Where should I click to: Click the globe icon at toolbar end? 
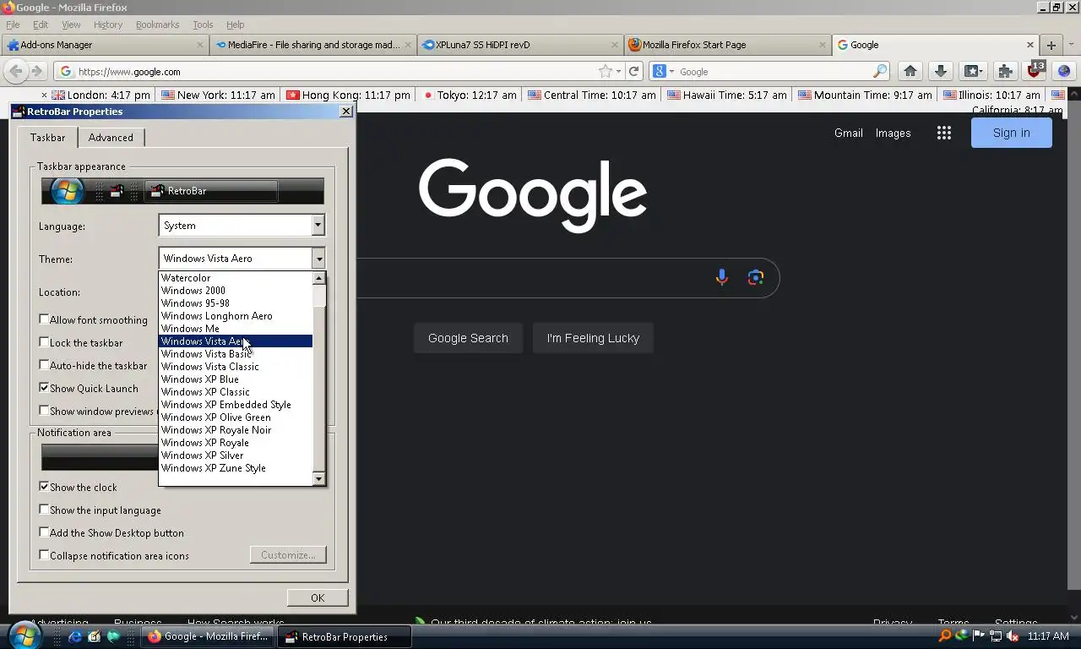click(x=1063, y=71)
